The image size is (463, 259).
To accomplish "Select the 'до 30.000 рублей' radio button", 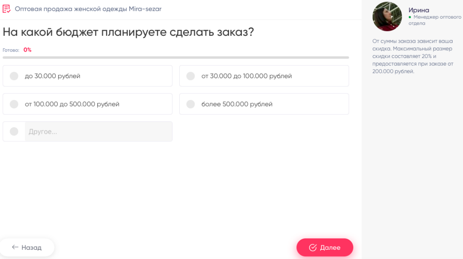I will 14,76.
